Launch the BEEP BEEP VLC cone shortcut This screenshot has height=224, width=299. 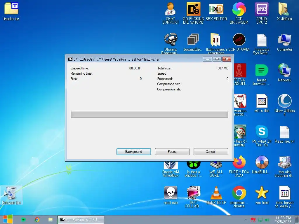pyautogui.click(x=216, y=195)
